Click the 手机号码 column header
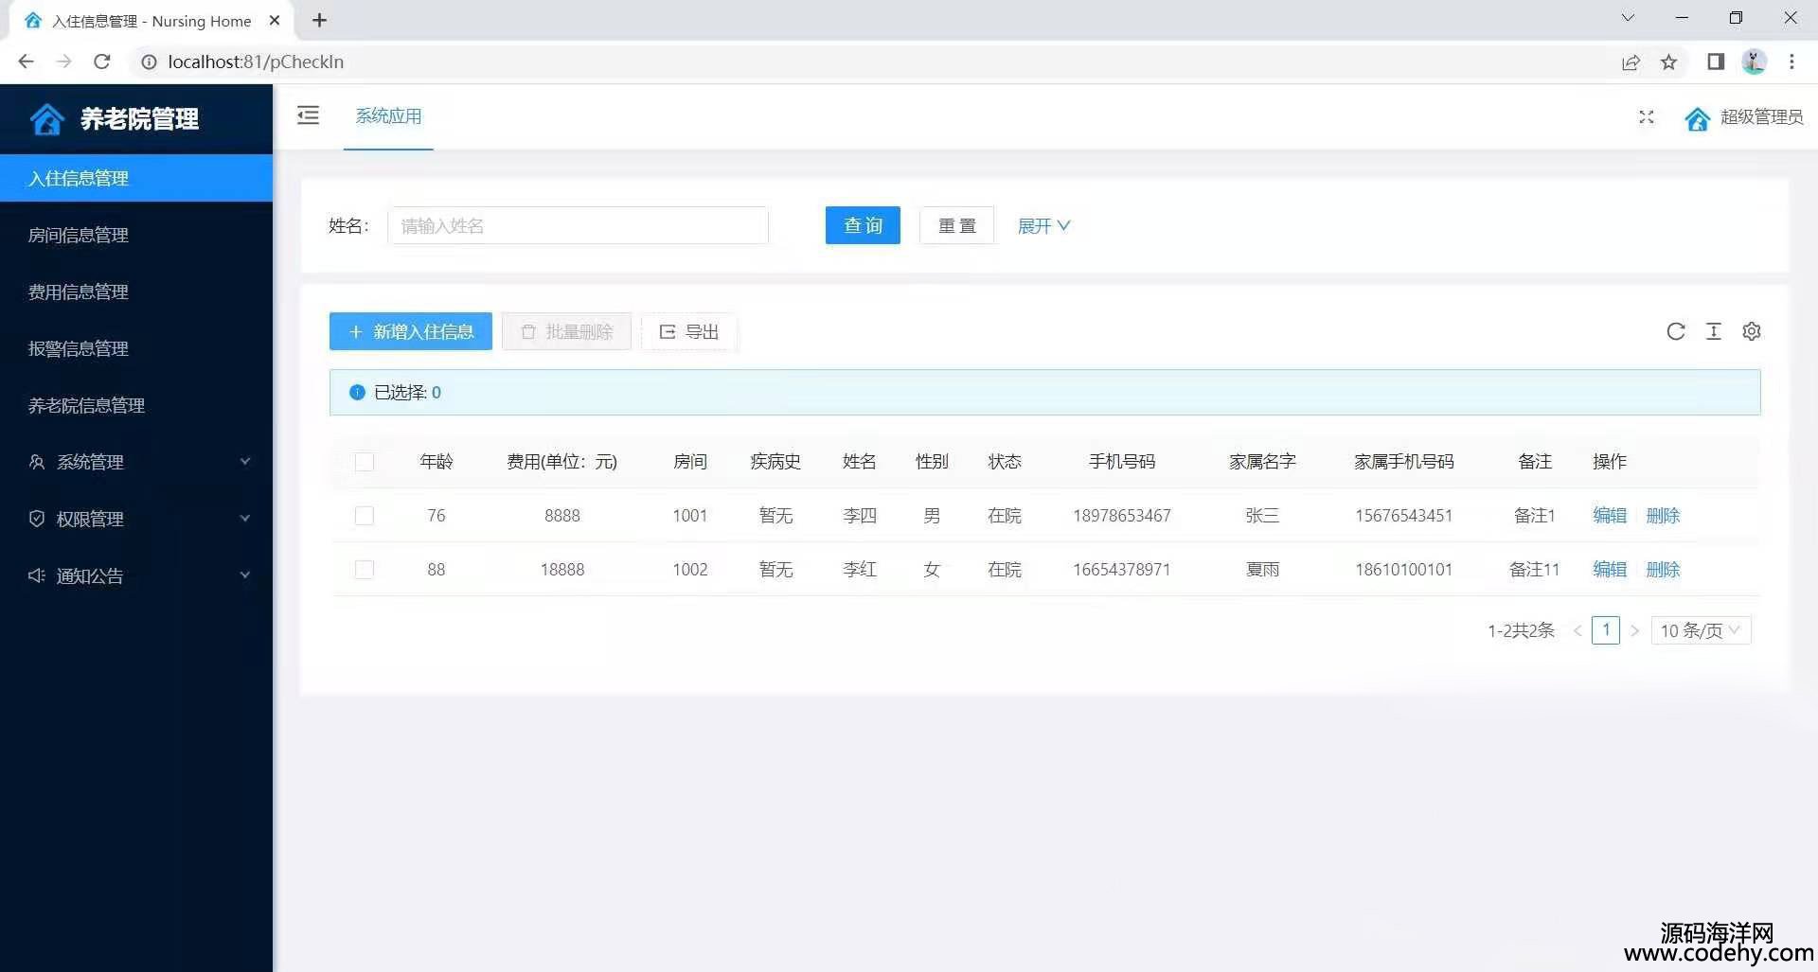 (x=1122, y=462)
